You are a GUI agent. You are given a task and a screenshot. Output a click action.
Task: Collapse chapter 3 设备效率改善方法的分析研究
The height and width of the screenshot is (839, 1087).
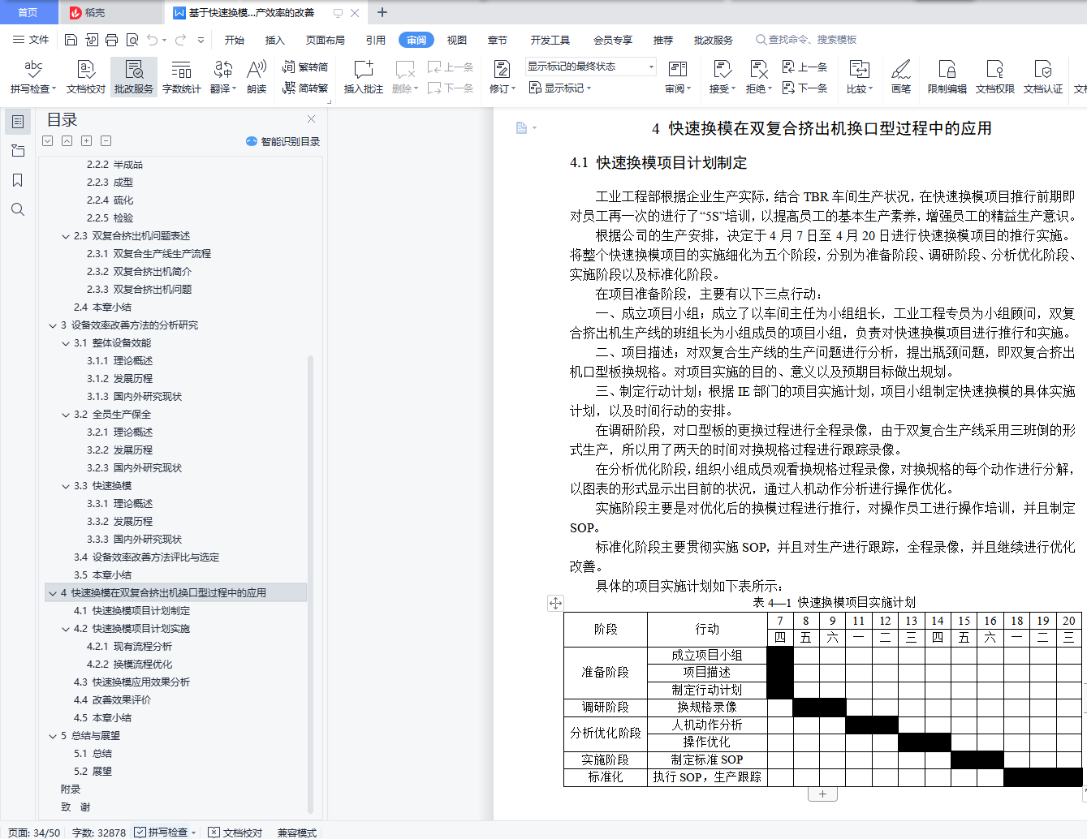click(x=53, y=325)
